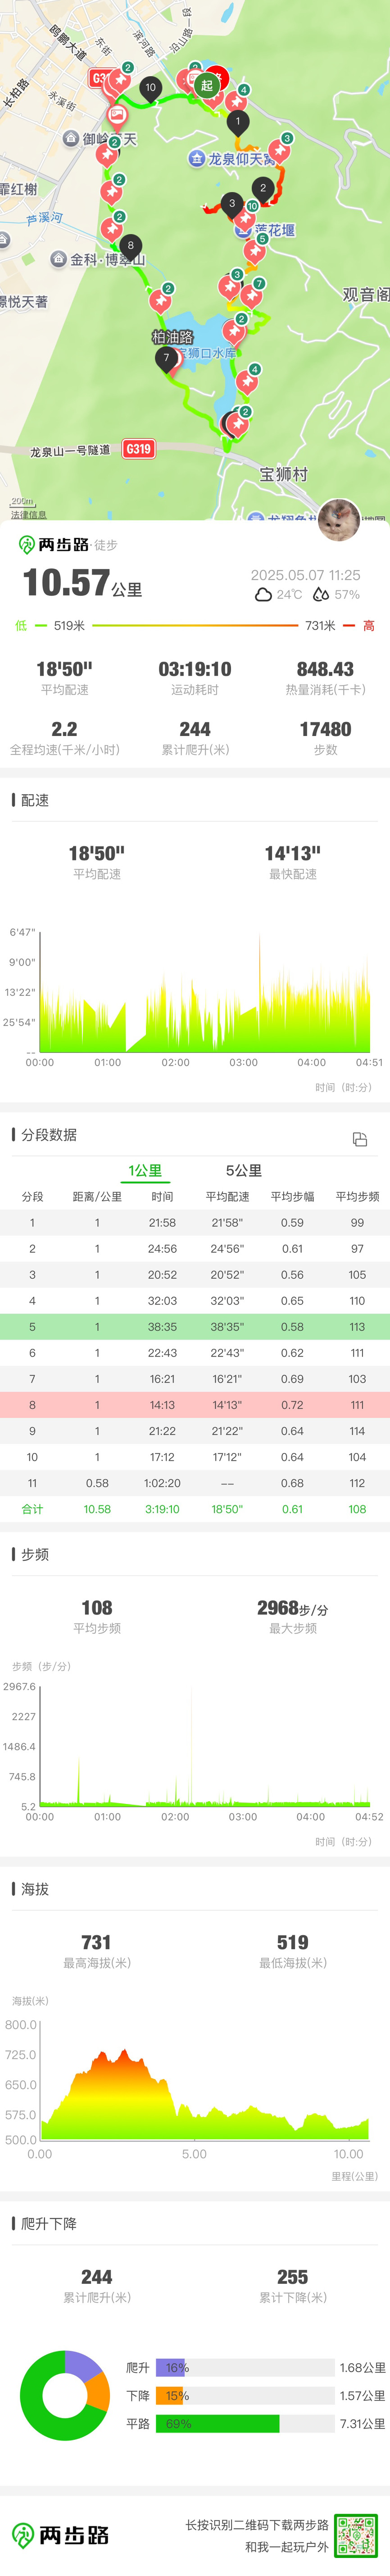Screen dimensions: 390x2576
Task: Click time 21:58 in segment 1 row
Action: click(162, 1222)
